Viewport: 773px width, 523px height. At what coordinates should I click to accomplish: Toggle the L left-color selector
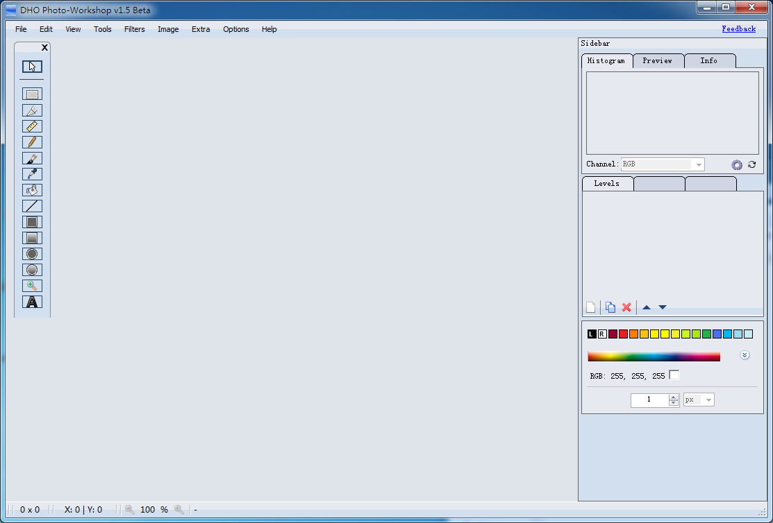pyautogui.click(x=592, y=334)
